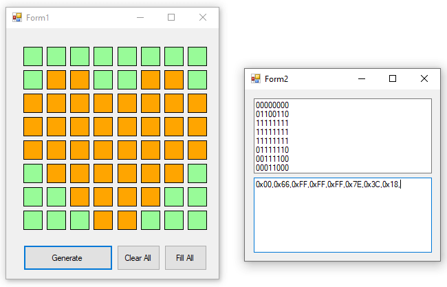Click the hex value 0x00 in output
447x287 pixels.
263,184
